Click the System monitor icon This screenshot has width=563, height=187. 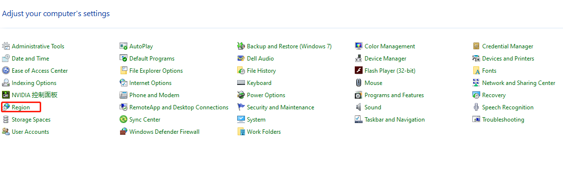pyautogui.click(x=241, y=120)
